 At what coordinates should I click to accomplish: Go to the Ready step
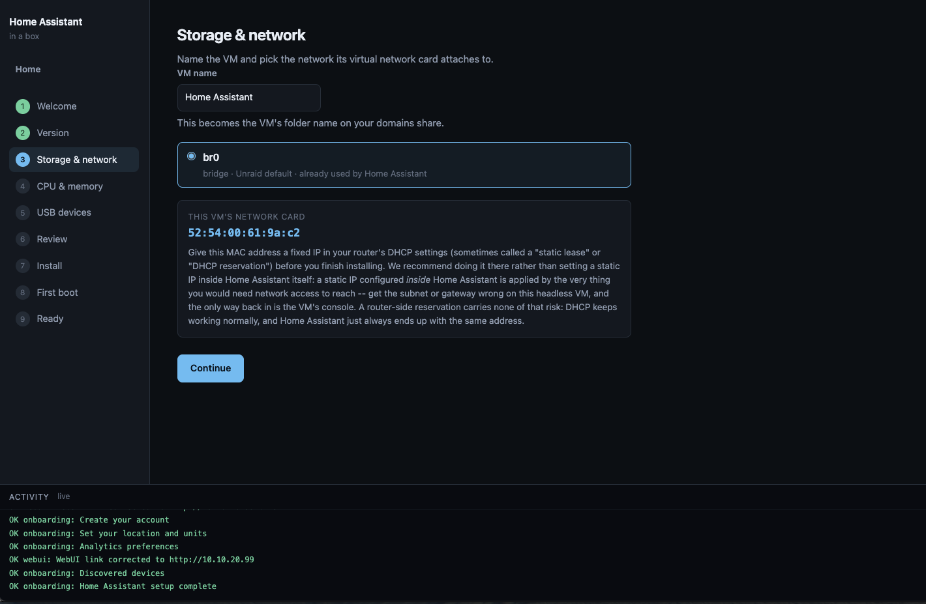pyautogui.click(x=74, y=319)
